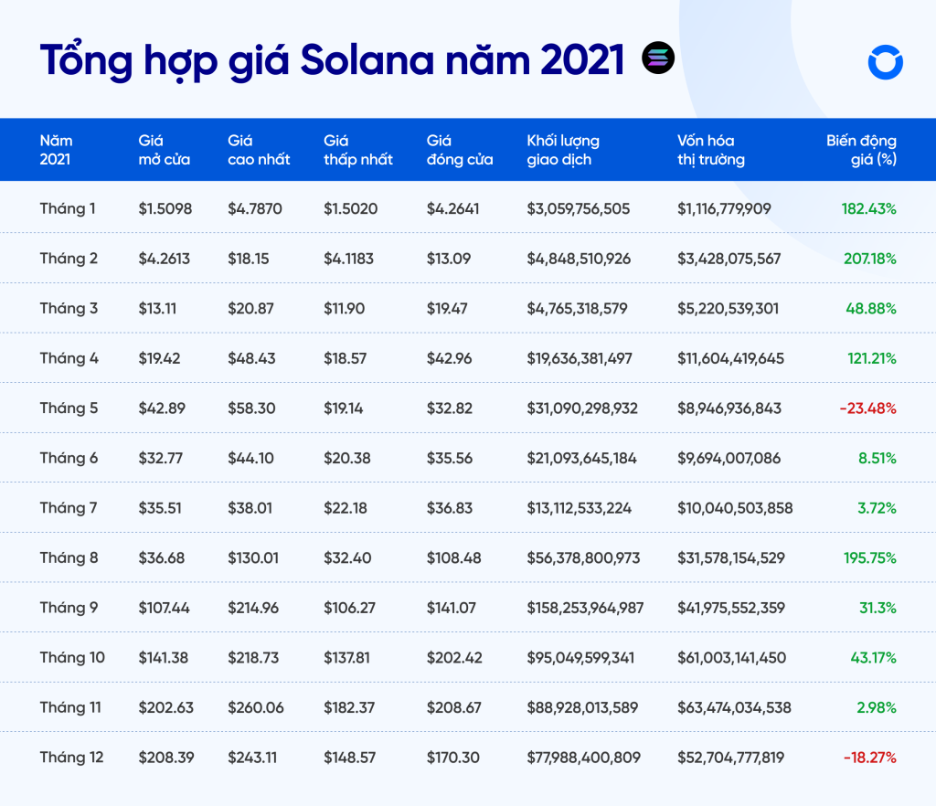Screen dimensions: 936x806
Task: Click the 'Năm 2021' column header
Action: pos(56,150)
